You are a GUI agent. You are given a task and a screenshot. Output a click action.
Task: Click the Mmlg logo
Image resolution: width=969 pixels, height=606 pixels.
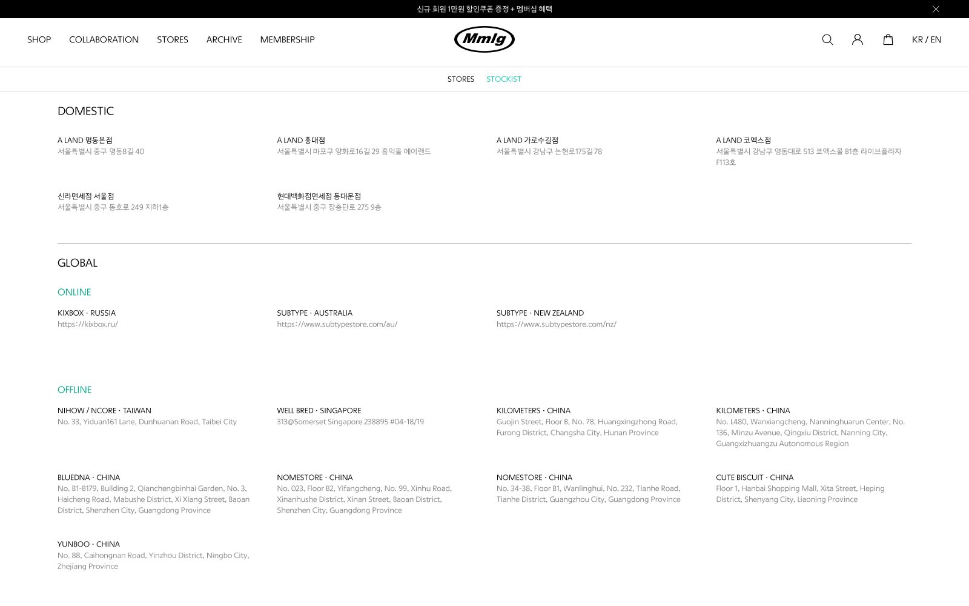point(484,39)
